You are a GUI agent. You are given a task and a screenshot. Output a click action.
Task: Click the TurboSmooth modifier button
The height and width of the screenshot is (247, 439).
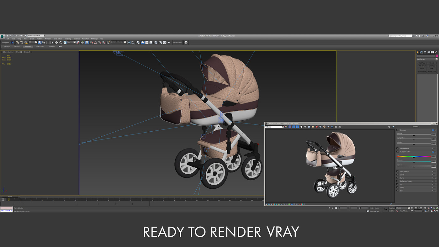[422, 71]
